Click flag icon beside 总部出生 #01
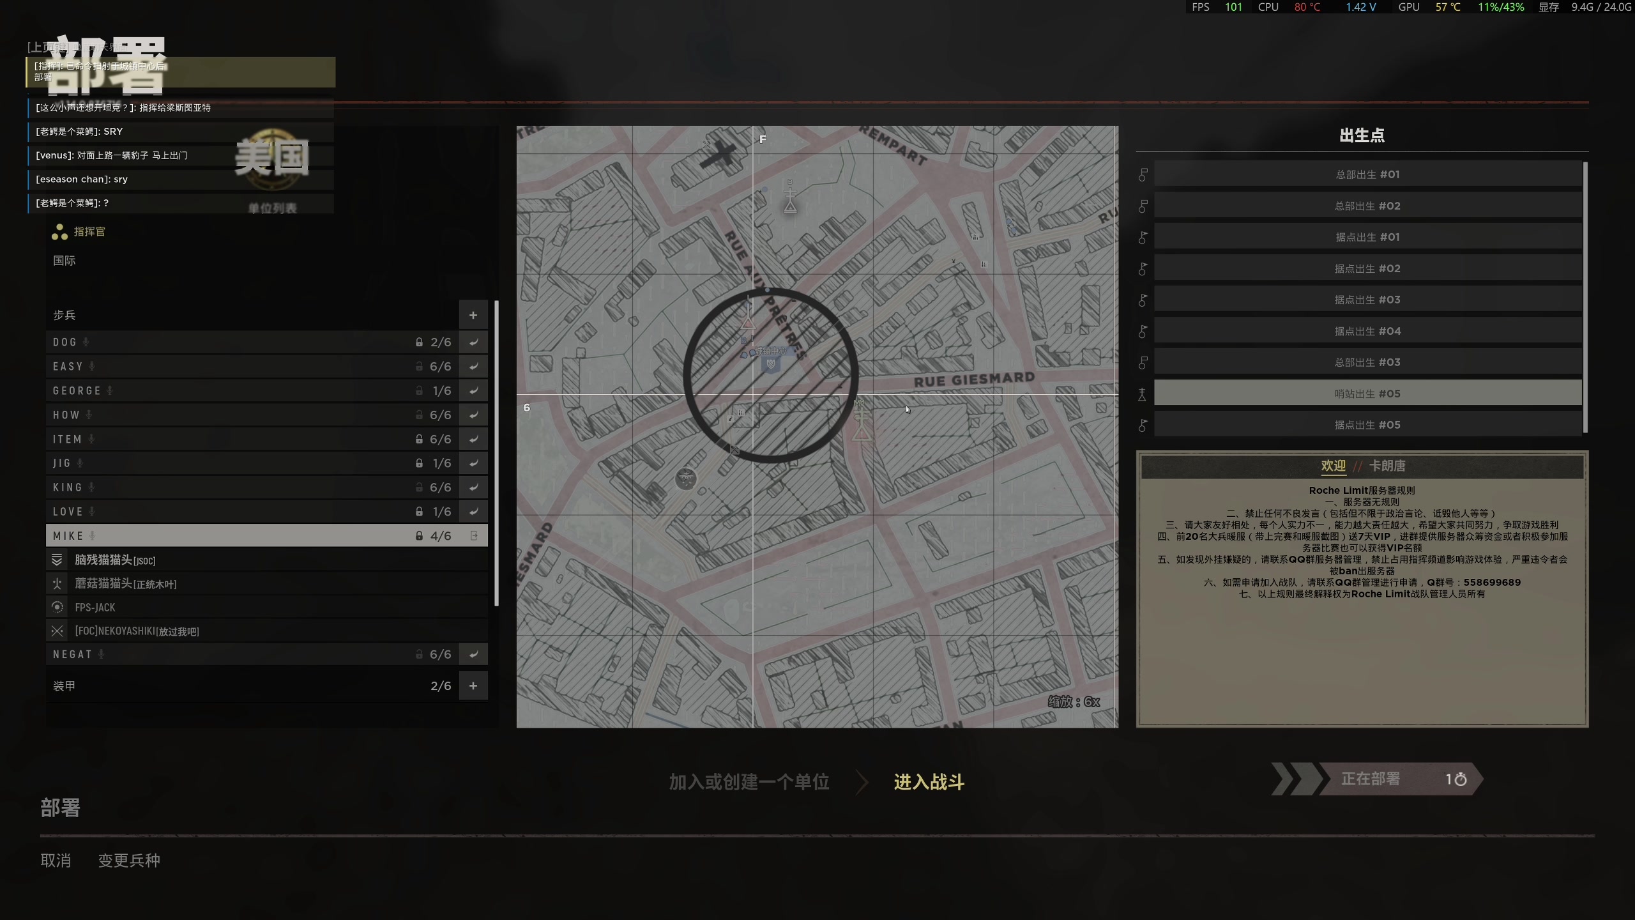Viewport: 1635px width, 920px height. pos(1143,174)
